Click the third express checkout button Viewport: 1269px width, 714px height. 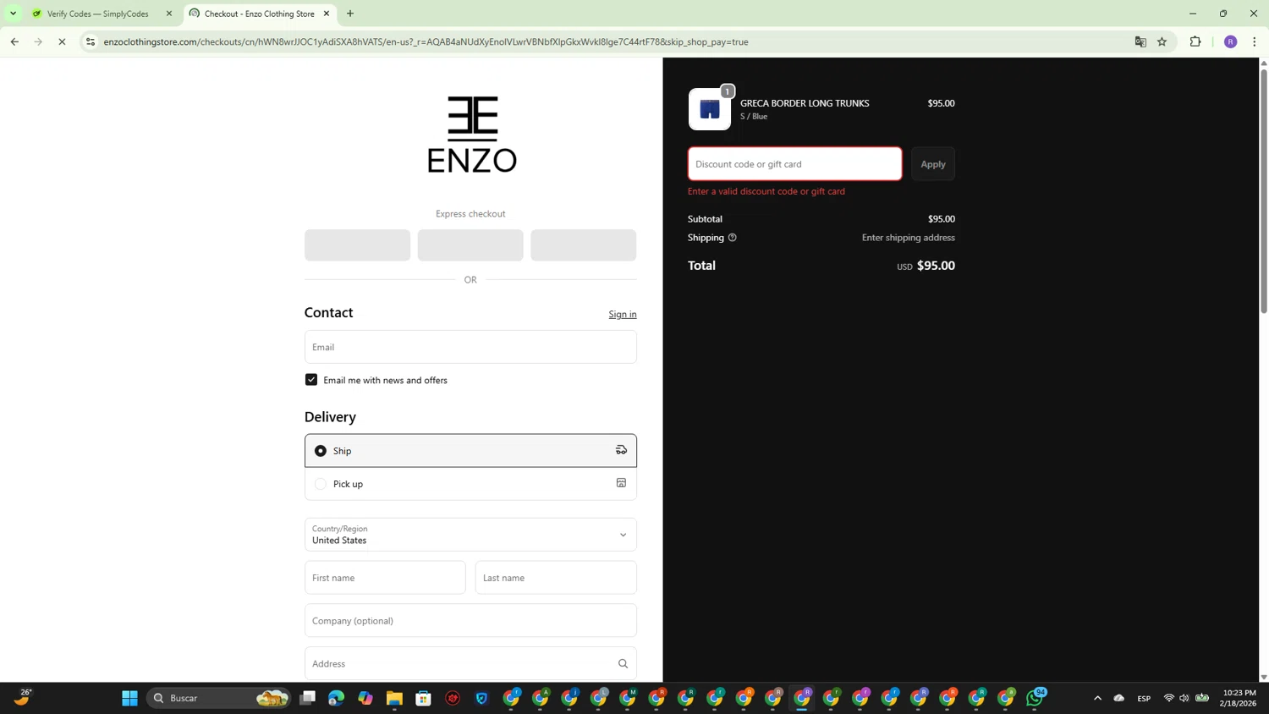(584, 245)
